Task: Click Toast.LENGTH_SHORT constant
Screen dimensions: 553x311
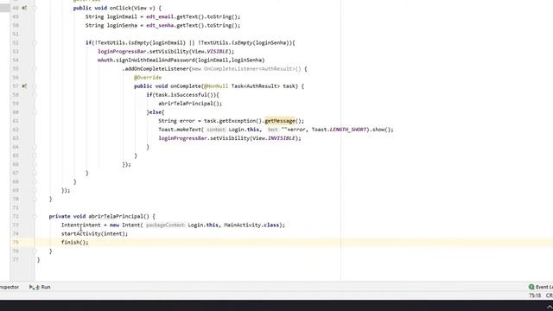Action: click(x=339, y=130)
